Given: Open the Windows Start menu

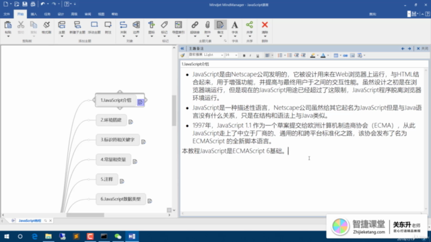Looking at the screenshot, I should tap(7, 236).
